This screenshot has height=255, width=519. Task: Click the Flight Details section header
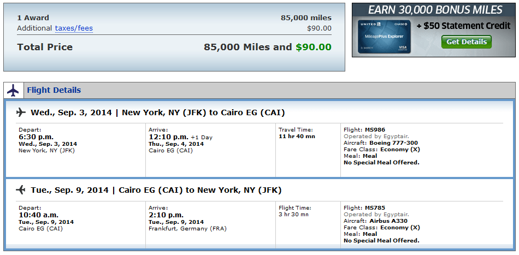pos(54,90)
